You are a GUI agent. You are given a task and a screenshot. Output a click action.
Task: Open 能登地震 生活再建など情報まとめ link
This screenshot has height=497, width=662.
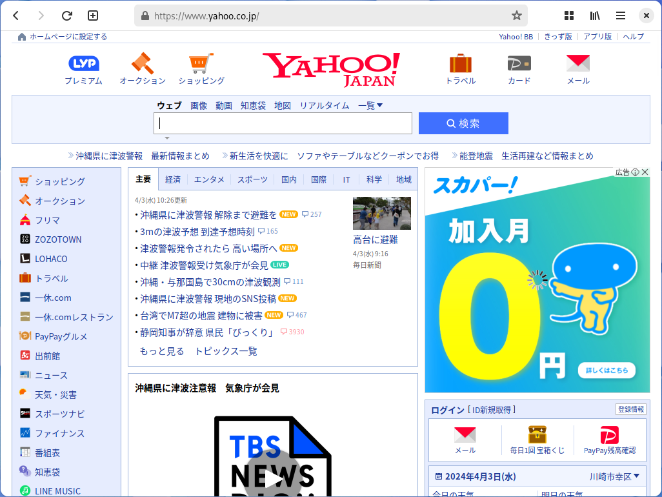pyautogui.click(x=526, y=156)
